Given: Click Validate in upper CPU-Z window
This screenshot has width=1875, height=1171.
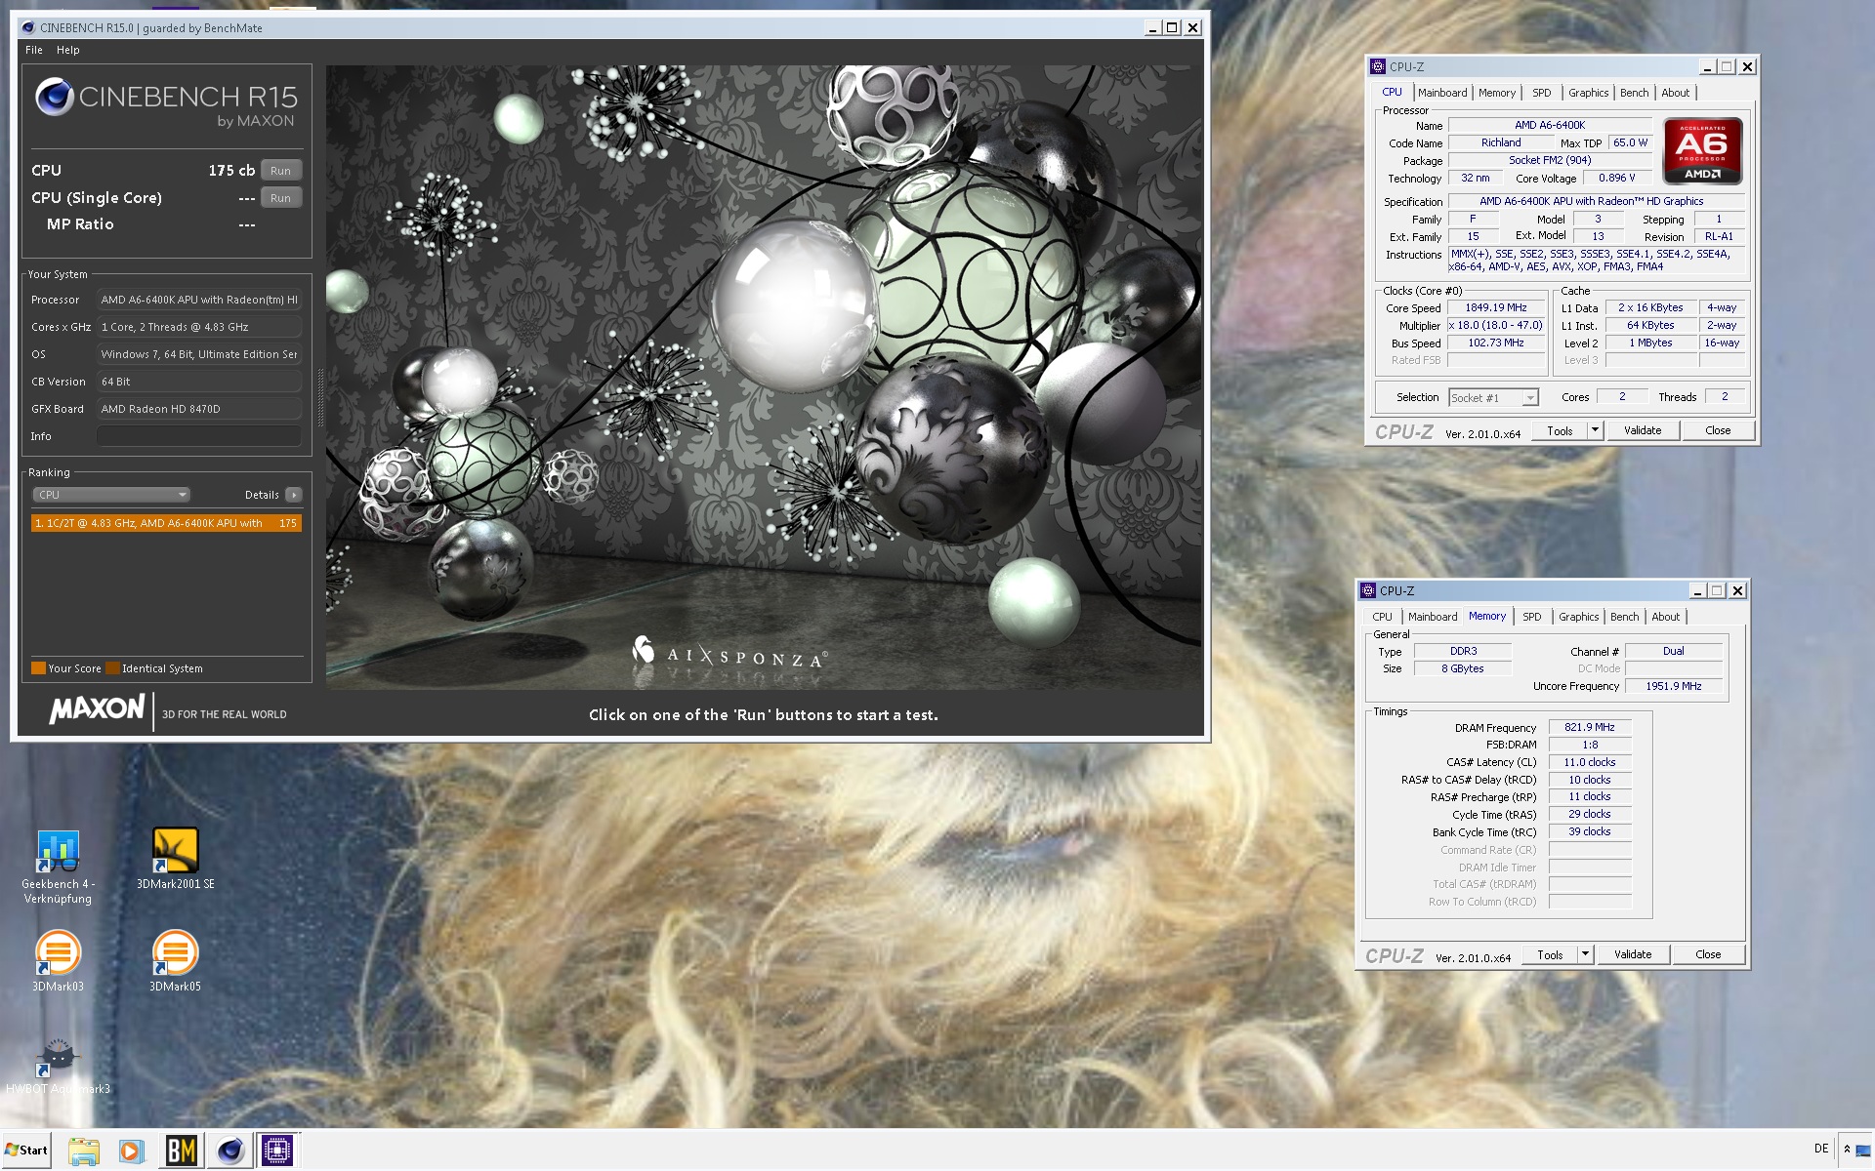Looking at the screenshot, I should pos(1643,430).
